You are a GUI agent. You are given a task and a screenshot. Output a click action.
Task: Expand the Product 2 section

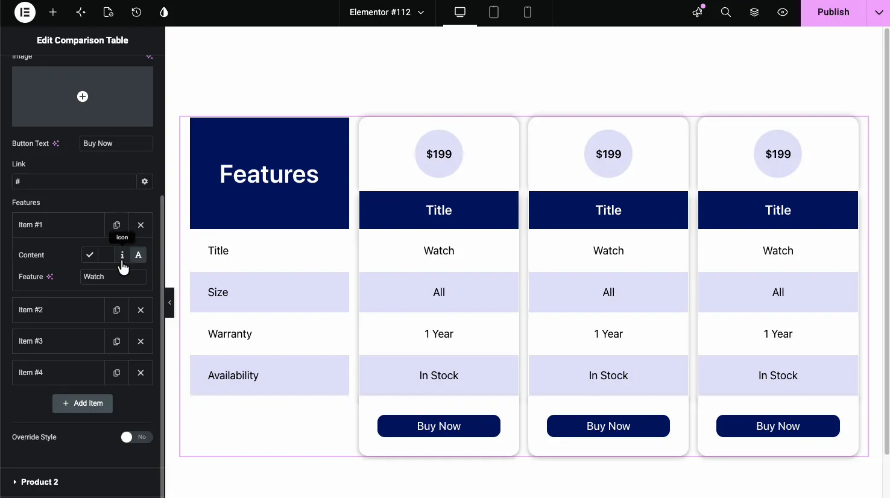[83, 482]
